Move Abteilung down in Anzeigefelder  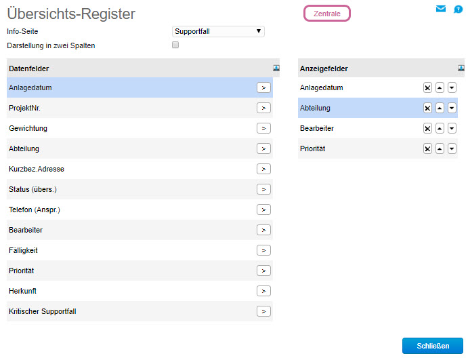[452, 108]
